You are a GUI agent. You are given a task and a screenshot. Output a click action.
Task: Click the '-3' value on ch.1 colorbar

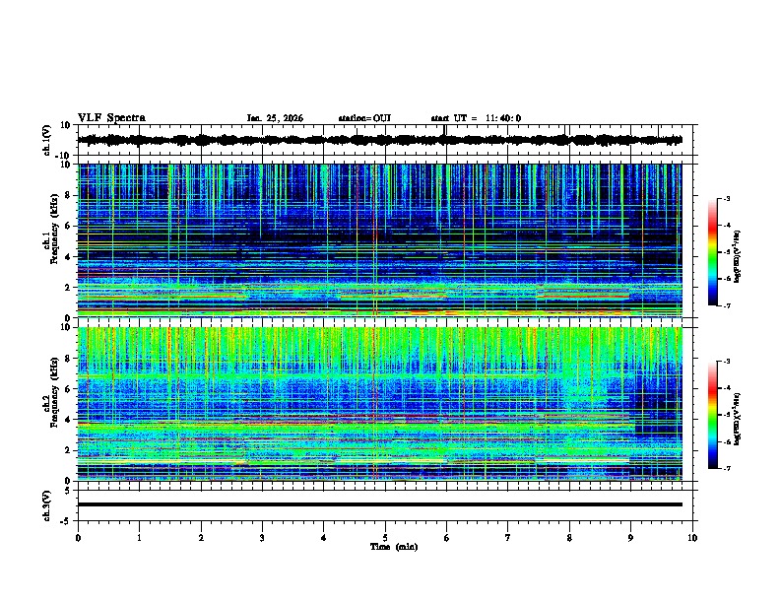726,198
